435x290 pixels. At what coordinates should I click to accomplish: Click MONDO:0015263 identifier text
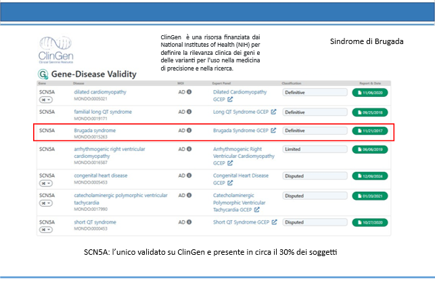pyautogui.click(x=91, y=137)
